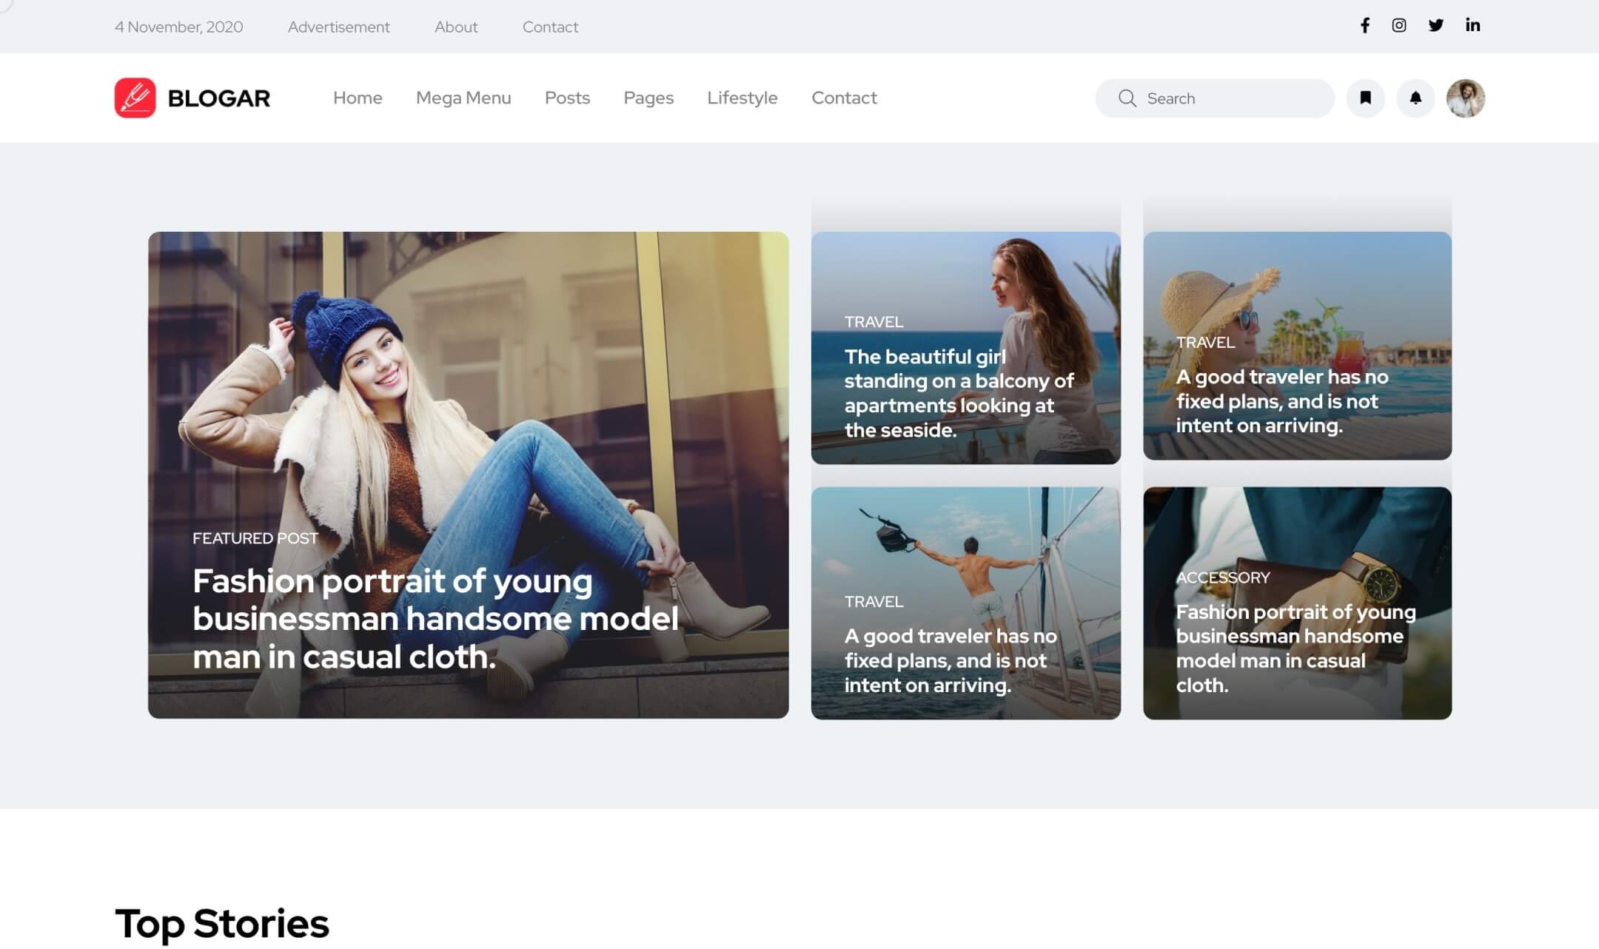This screenshot has width=1599, height=949.
Task: Click the Top Stories heading
Action: click(222, 924)
